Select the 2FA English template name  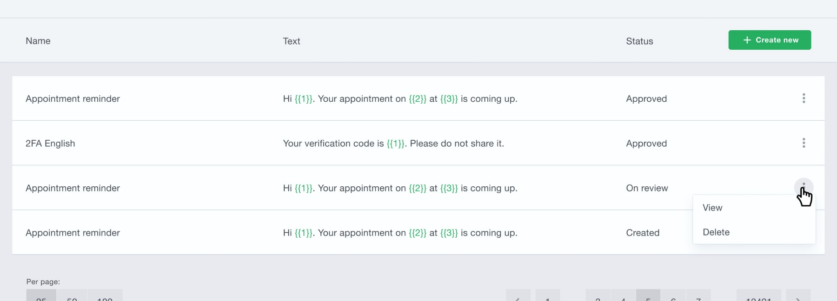[50, 143]
